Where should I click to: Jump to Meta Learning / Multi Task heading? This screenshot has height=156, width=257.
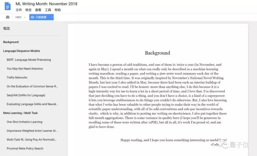pos(20,113)
